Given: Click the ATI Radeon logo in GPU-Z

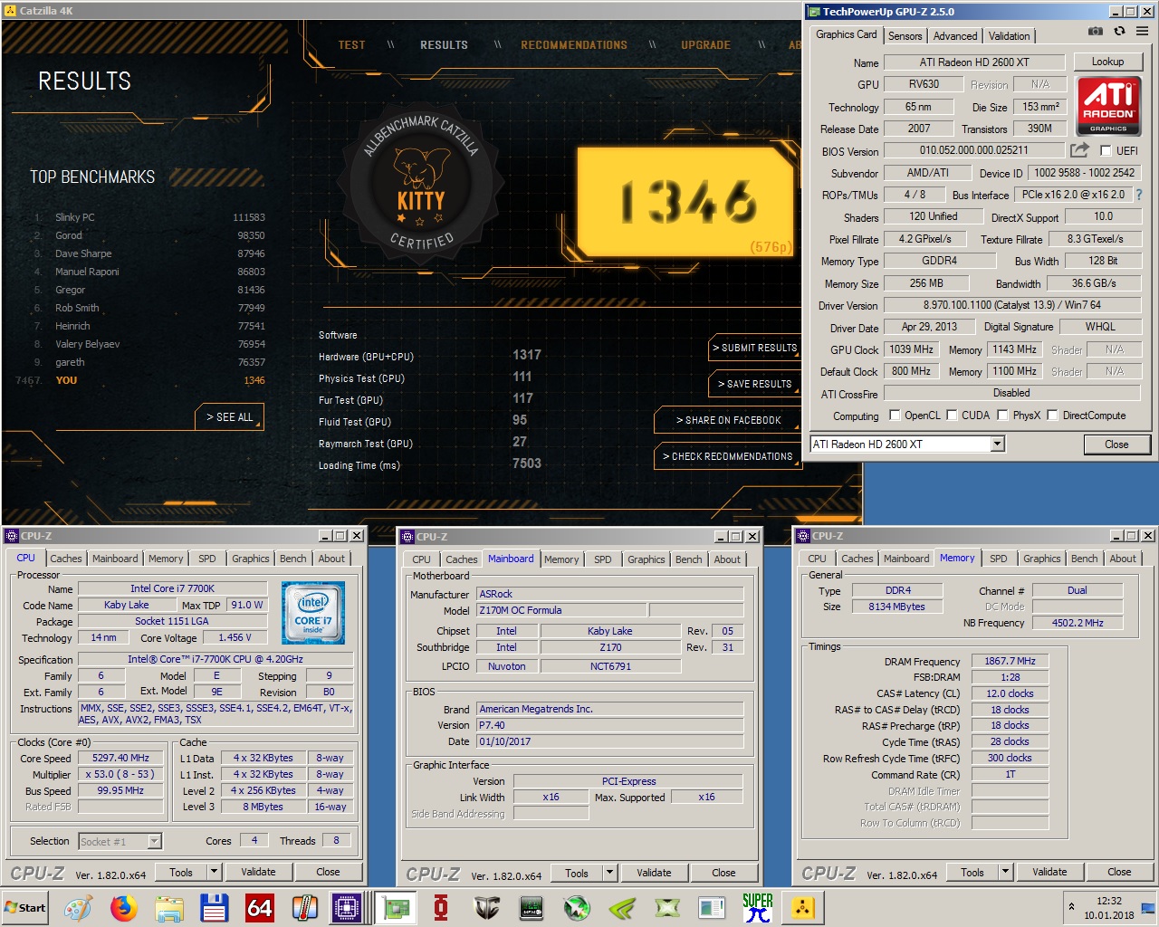Looking at the screenshot, I should point(1108,105).
